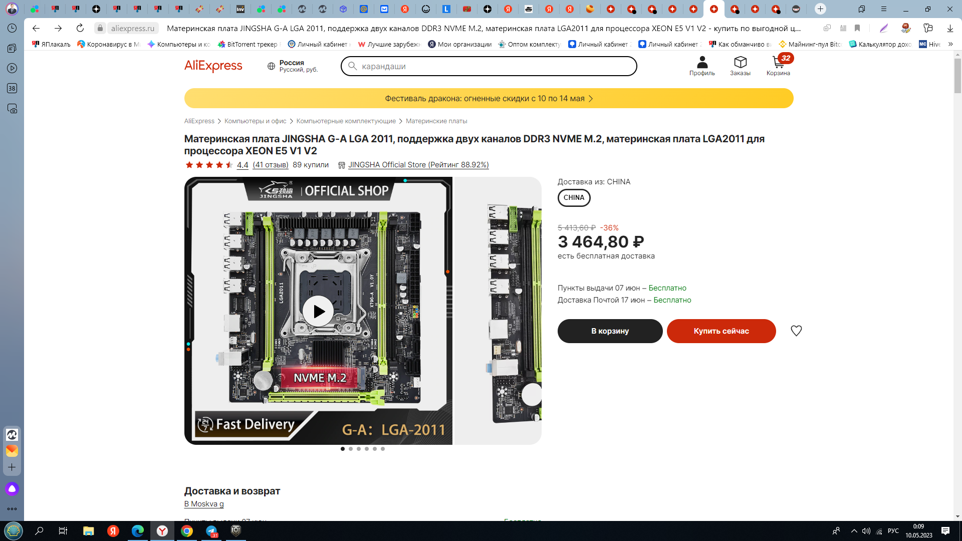Change delivery city via В Moskva g link
The height and width of the screenshot is (541, 962).
click(204, 504)
